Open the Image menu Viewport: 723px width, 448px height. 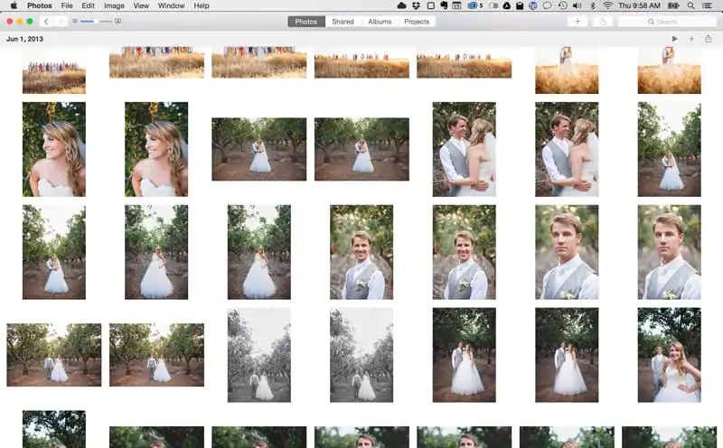[x=114, y=5]
